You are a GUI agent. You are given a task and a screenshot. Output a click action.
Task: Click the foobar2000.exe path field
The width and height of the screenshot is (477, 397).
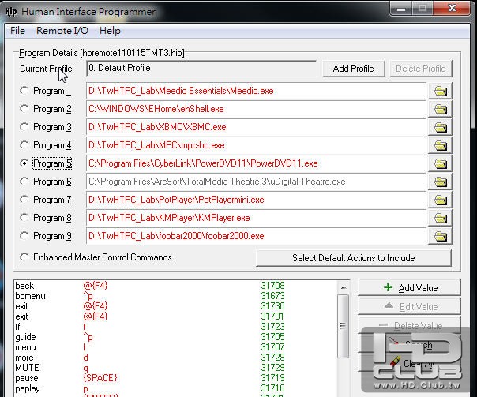(257, 236)
